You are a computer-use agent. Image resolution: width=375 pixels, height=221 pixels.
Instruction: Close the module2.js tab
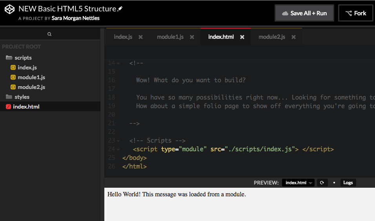(293, 37)
